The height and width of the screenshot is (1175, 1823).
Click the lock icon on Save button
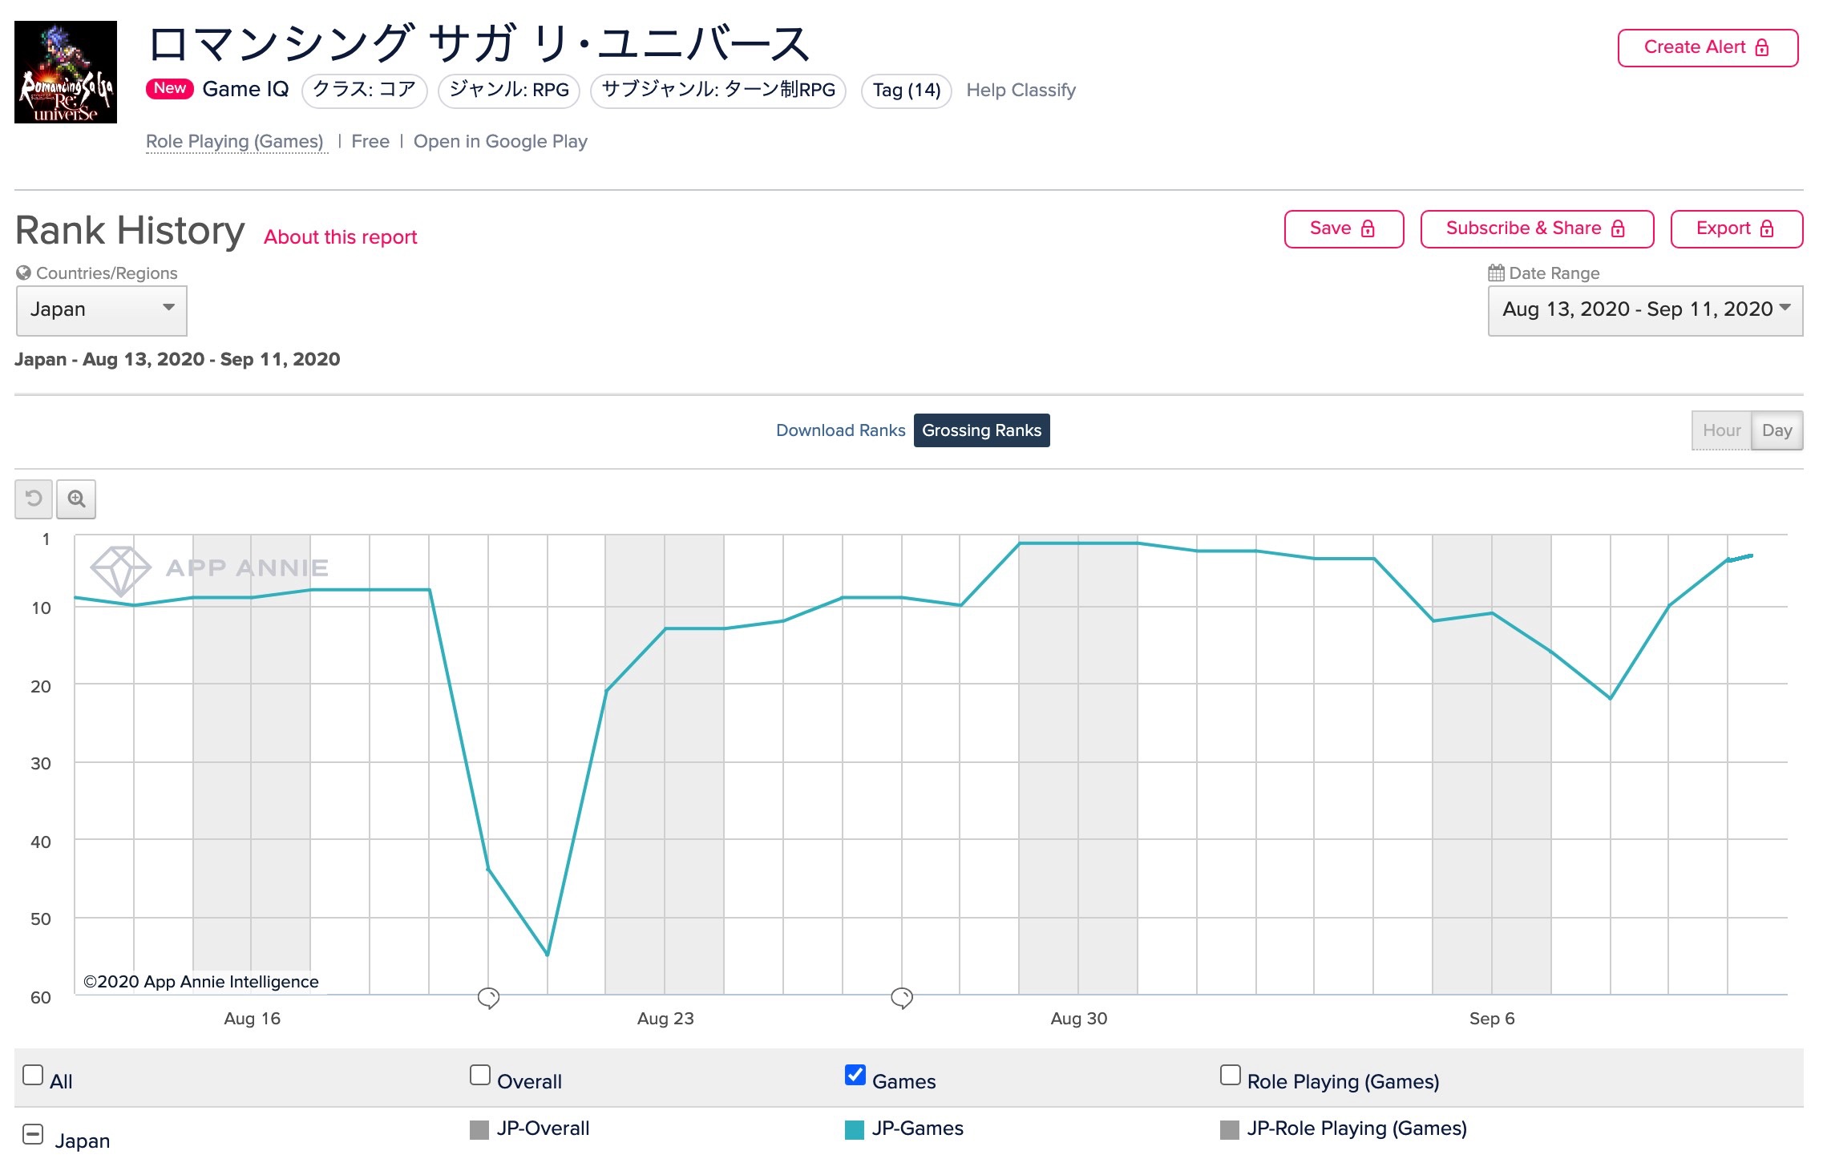[1368, 229]
